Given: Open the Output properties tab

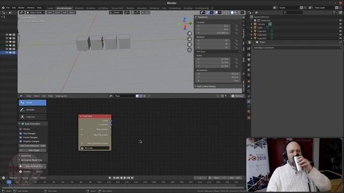Looking at the screenshot, I should pyautogui.click(x=249, y=60).
